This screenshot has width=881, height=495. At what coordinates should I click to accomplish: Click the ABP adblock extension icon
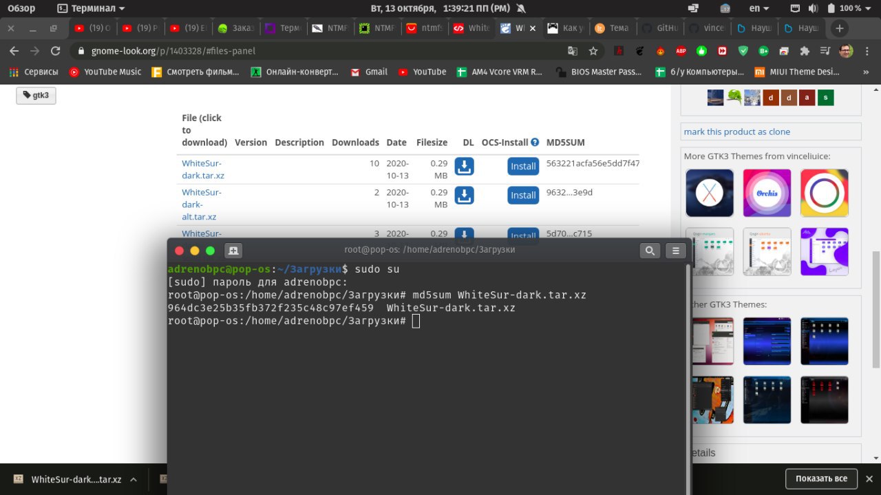(681, 51)
